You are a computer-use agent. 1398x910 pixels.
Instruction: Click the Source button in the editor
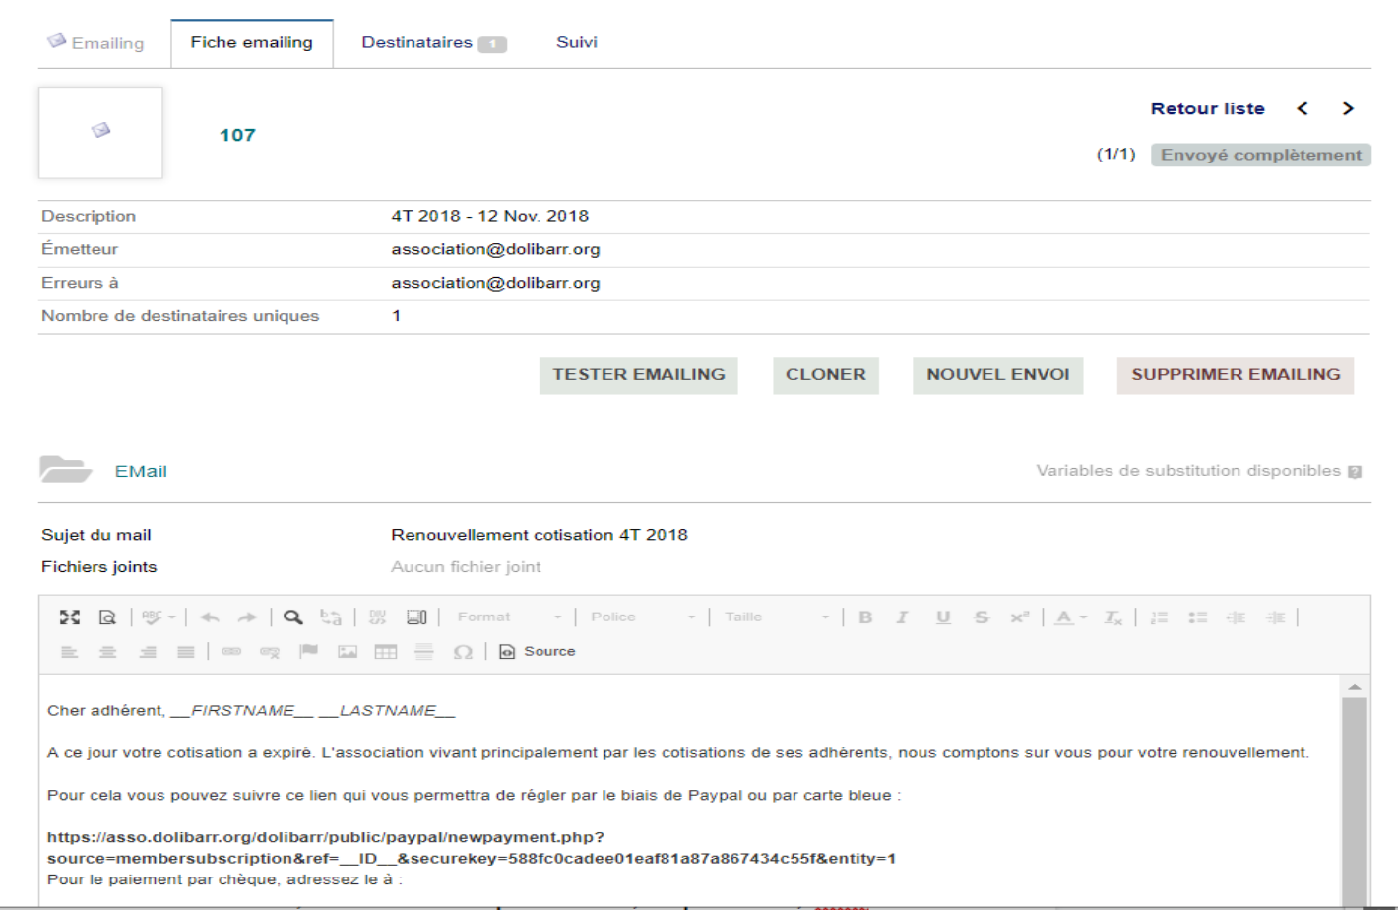538,651
